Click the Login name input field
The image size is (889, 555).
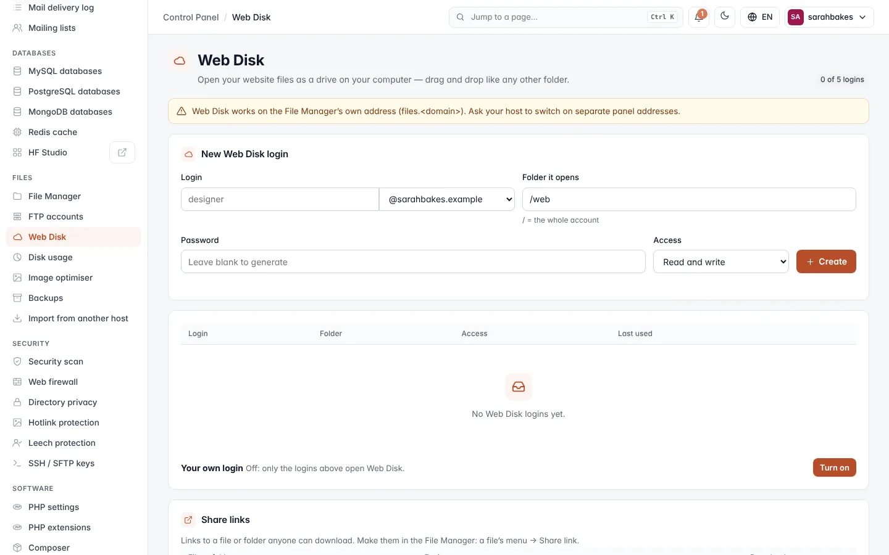pos(280,199)
